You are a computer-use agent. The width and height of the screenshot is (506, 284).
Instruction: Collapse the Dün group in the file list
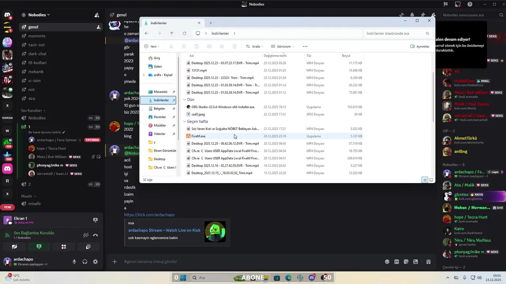pyautogui.click(x=185, y=100)
